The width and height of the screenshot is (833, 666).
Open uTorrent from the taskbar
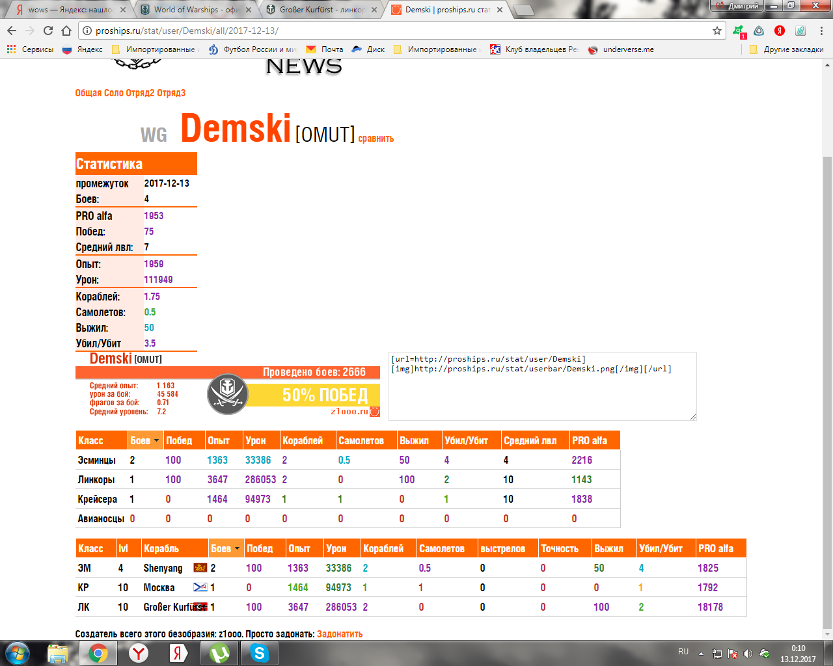coord(219,652)
